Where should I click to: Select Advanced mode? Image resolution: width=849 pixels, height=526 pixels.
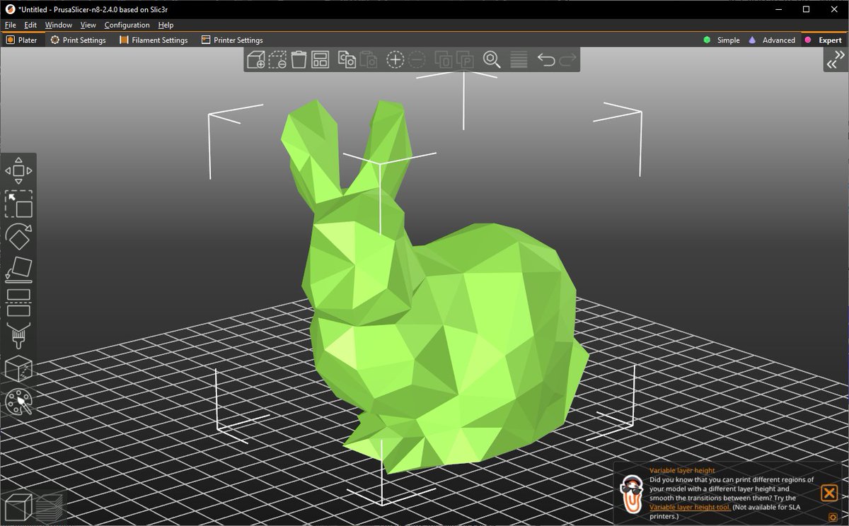(771, 40)
